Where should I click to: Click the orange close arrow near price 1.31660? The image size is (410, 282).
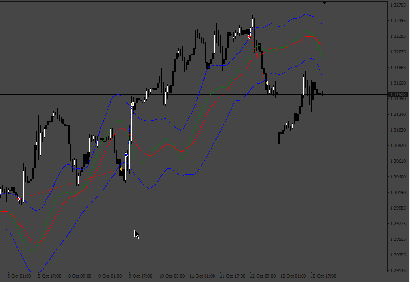266,83
